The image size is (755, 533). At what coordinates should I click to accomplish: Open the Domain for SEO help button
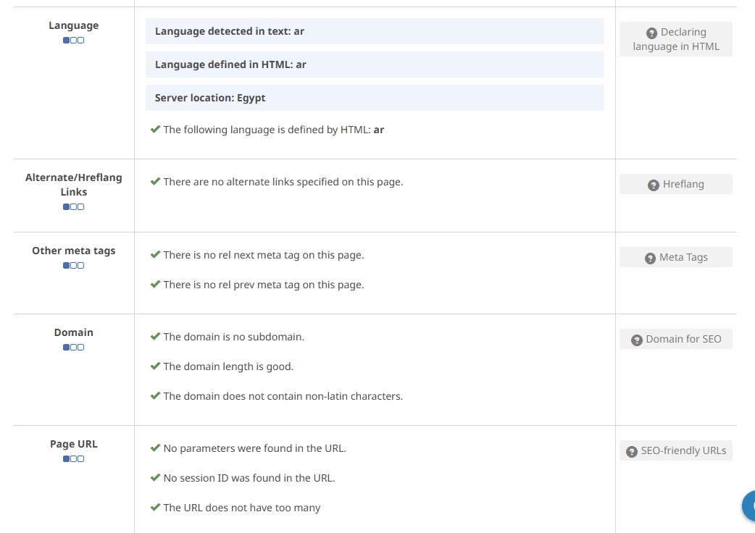(675, 339)
